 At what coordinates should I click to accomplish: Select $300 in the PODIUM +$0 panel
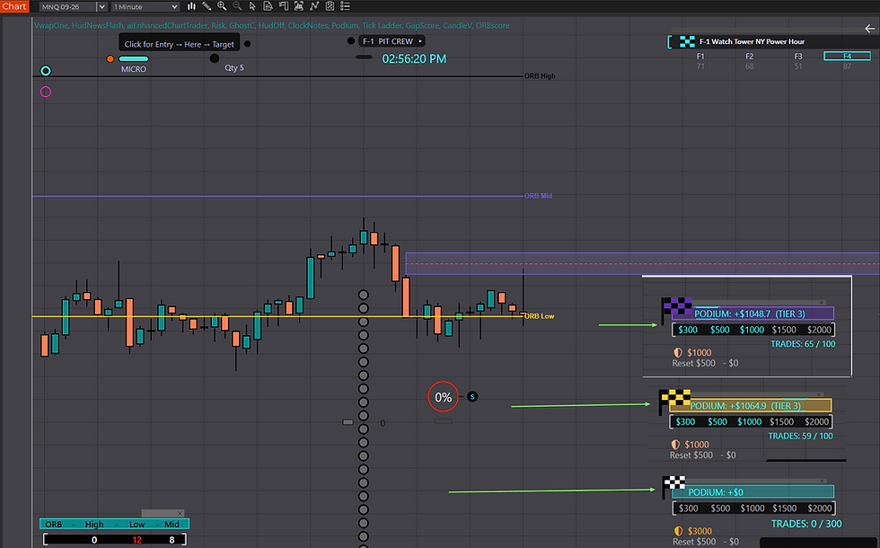(x=688, y=508)
